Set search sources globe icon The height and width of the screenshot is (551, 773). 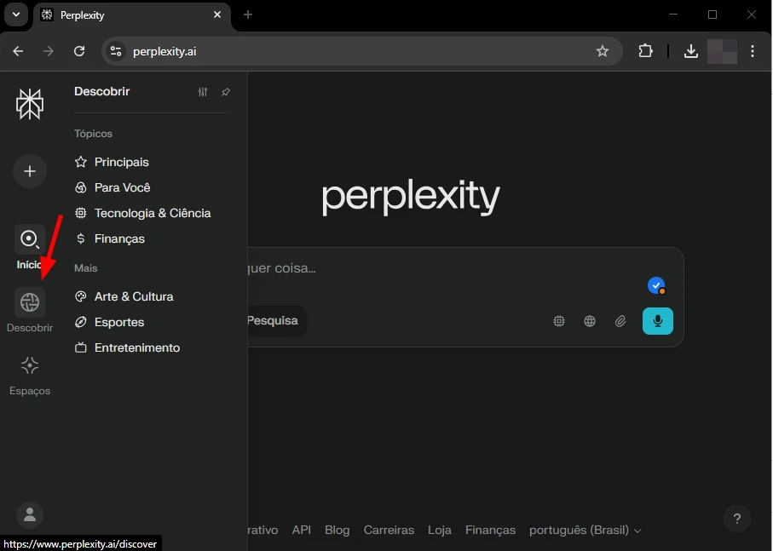click(590, 321)
